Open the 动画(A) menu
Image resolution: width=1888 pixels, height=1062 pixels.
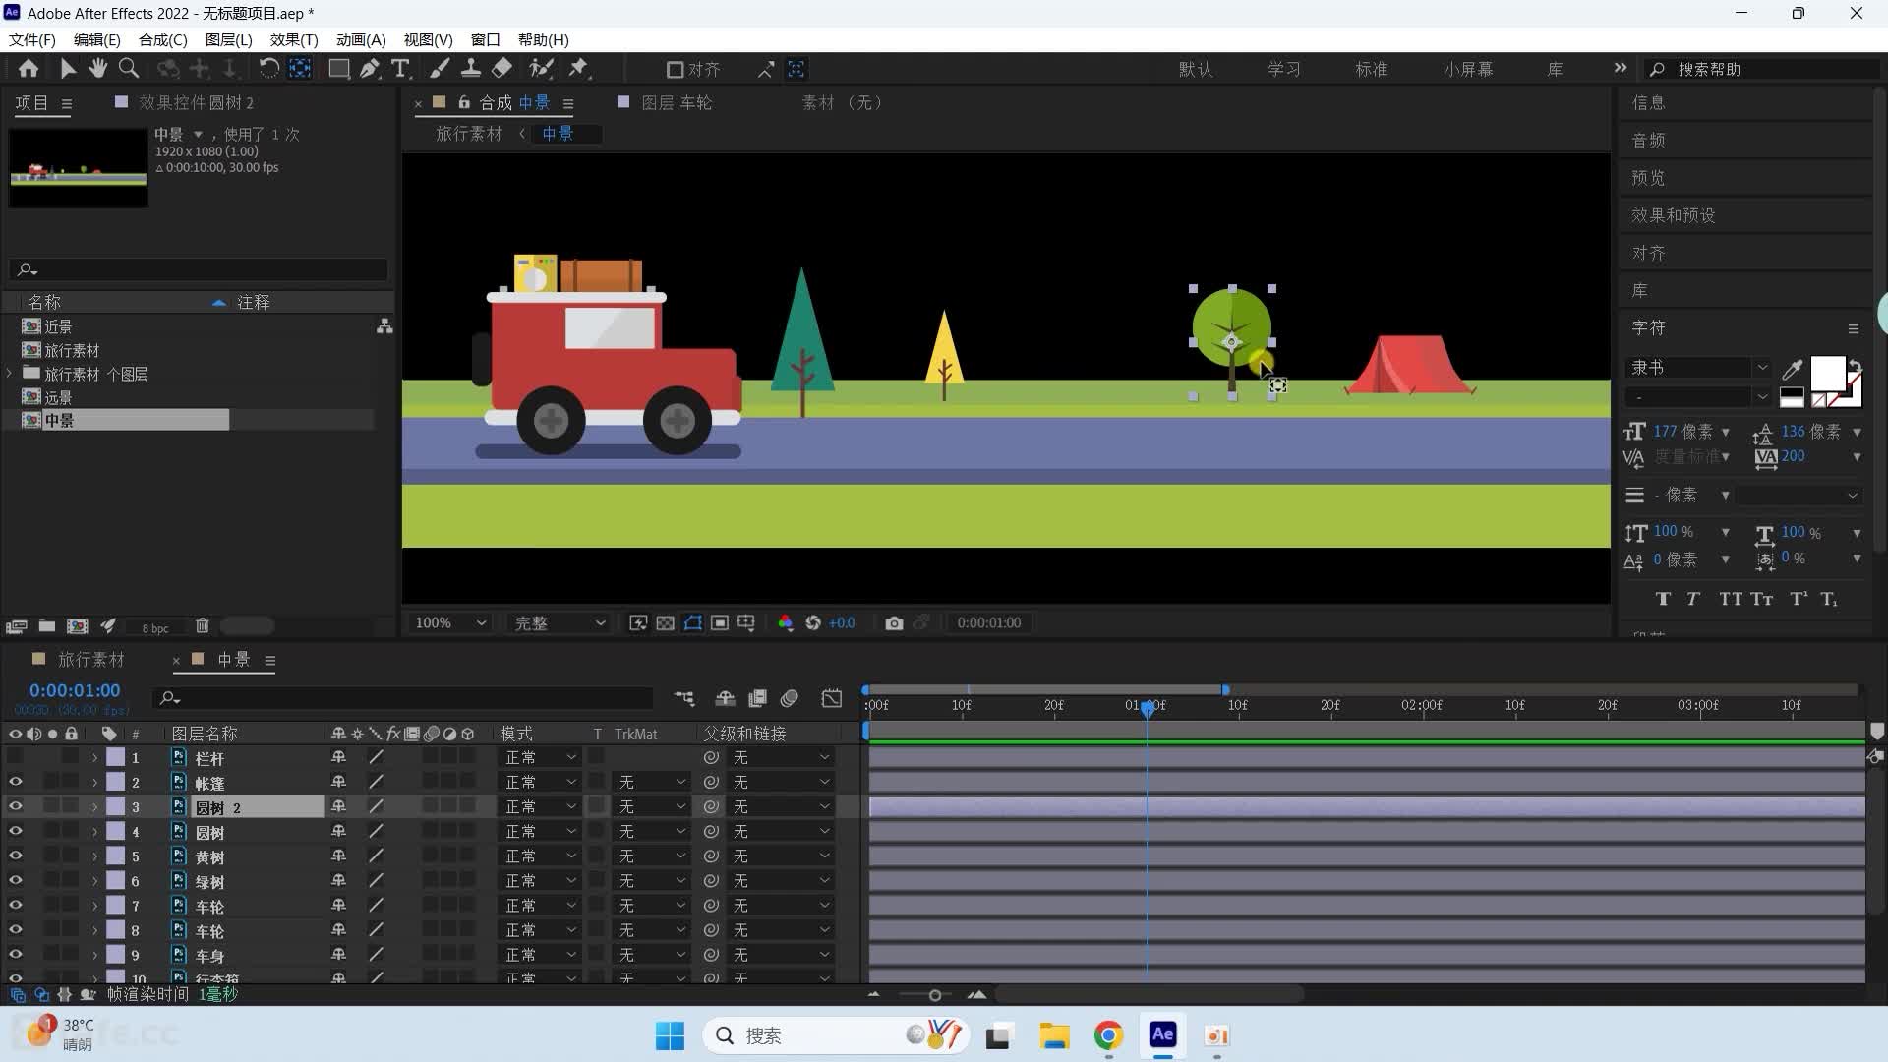coord(361,40)
